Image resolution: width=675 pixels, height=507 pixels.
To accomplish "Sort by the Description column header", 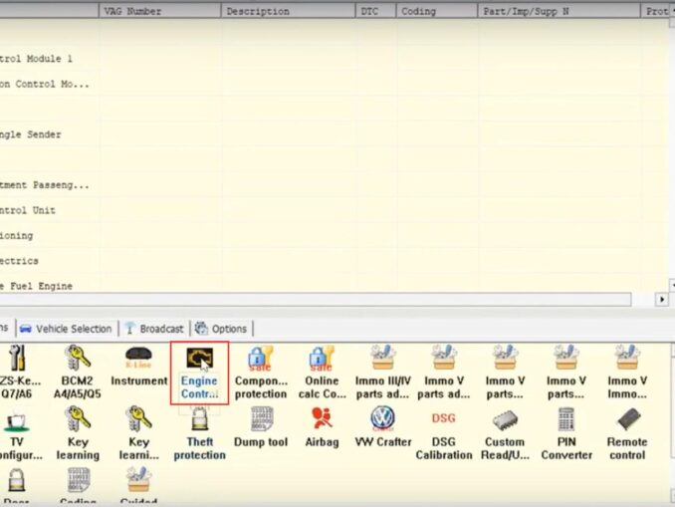I will click(288, 11).
